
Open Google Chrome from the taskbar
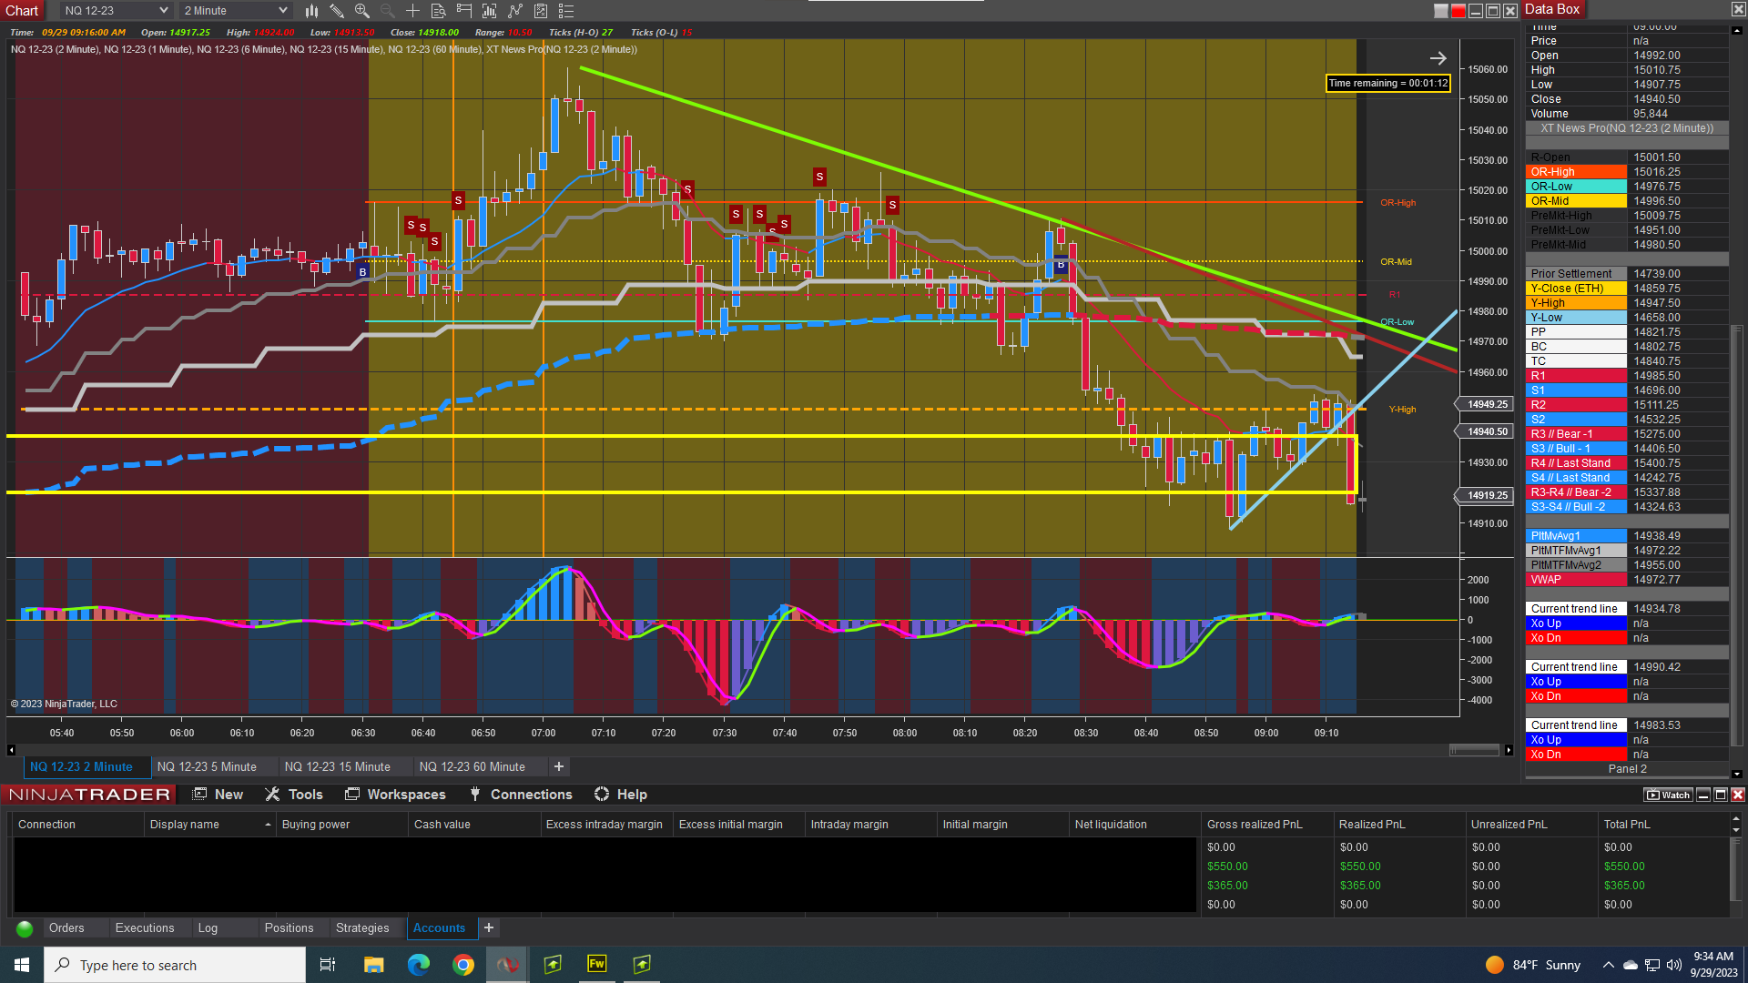pyautogui.click(x=463, y=965)
